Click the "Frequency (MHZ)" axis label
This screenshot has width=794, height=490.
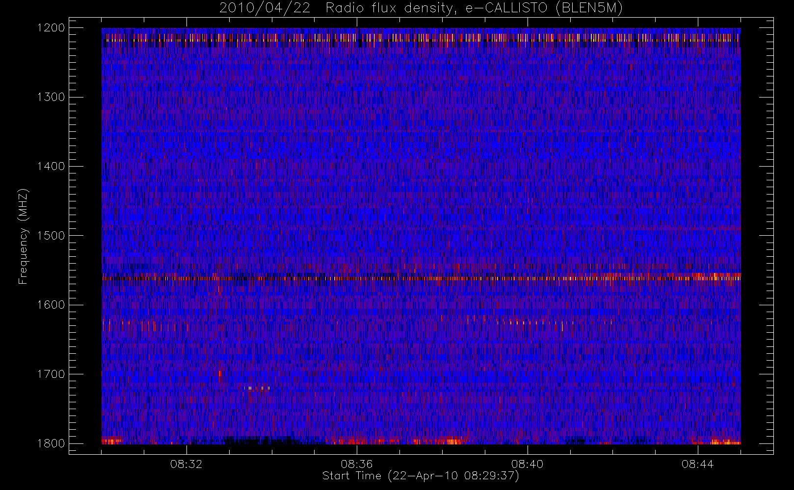[23, 236]
